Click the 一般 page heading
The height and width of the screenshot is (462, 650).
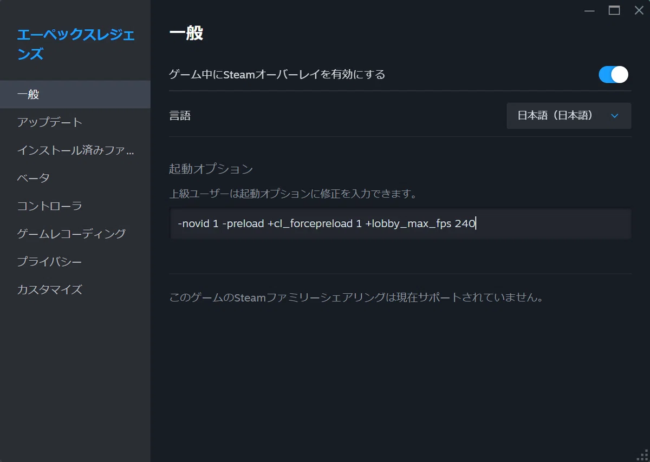186,33
